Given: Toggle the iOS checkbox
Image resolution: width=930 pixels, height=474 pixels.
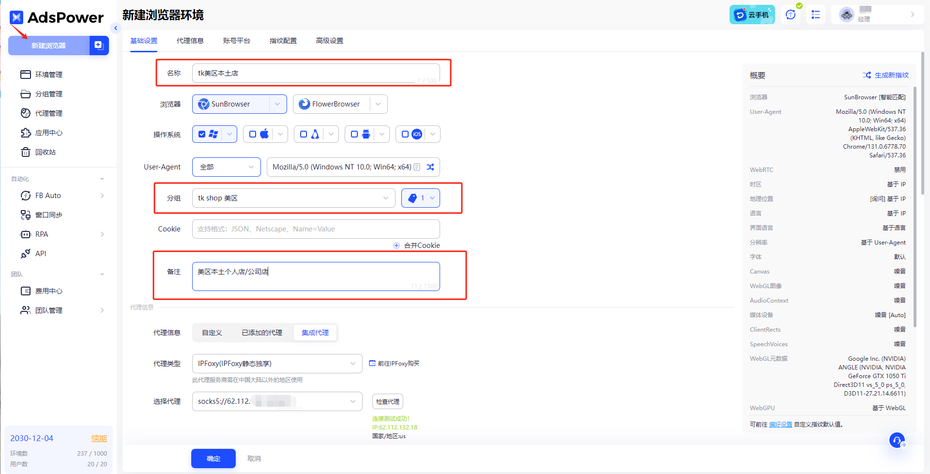Looking at the screenshot, I should (x=405, y=134).
